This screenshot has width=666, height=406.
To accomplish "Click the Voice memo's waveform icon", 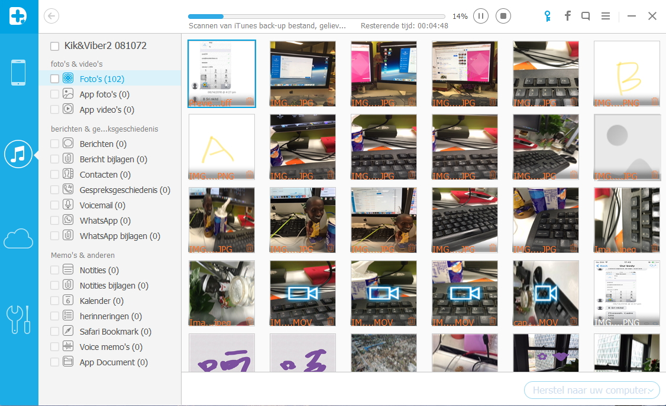I will click(x=68, y=346).
